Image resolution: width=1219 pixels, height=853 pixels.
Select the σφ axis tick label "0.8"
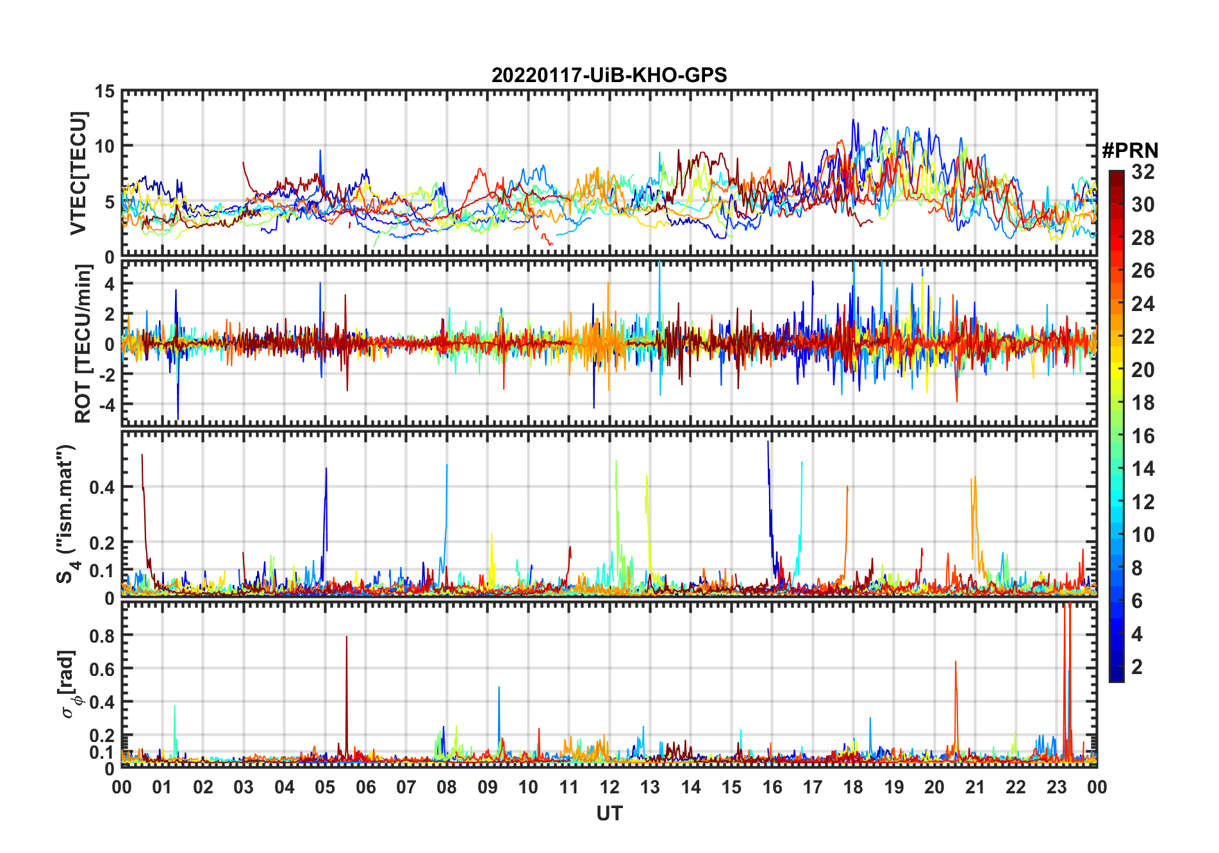102,636
